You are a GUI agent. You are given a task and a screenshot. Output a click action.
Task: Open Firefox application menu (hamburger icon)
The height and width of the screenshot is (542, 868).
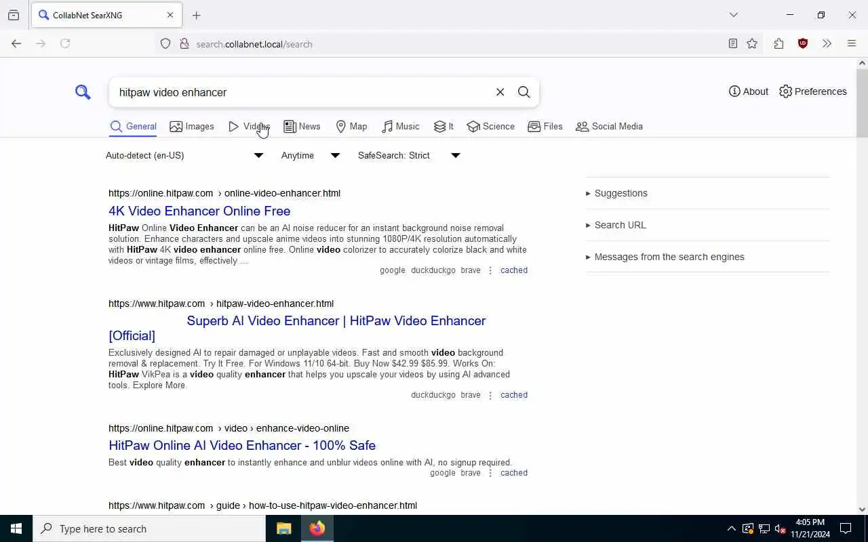coord(852,43)
